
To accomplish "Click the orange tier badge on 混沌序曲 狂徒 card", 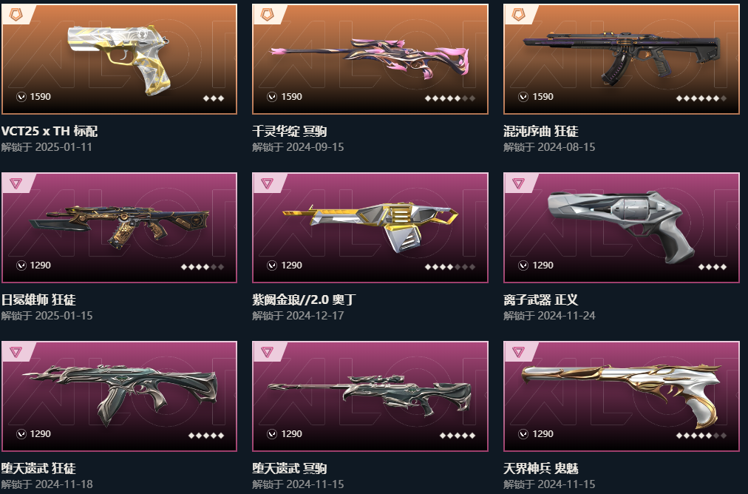I will (519, 15).
